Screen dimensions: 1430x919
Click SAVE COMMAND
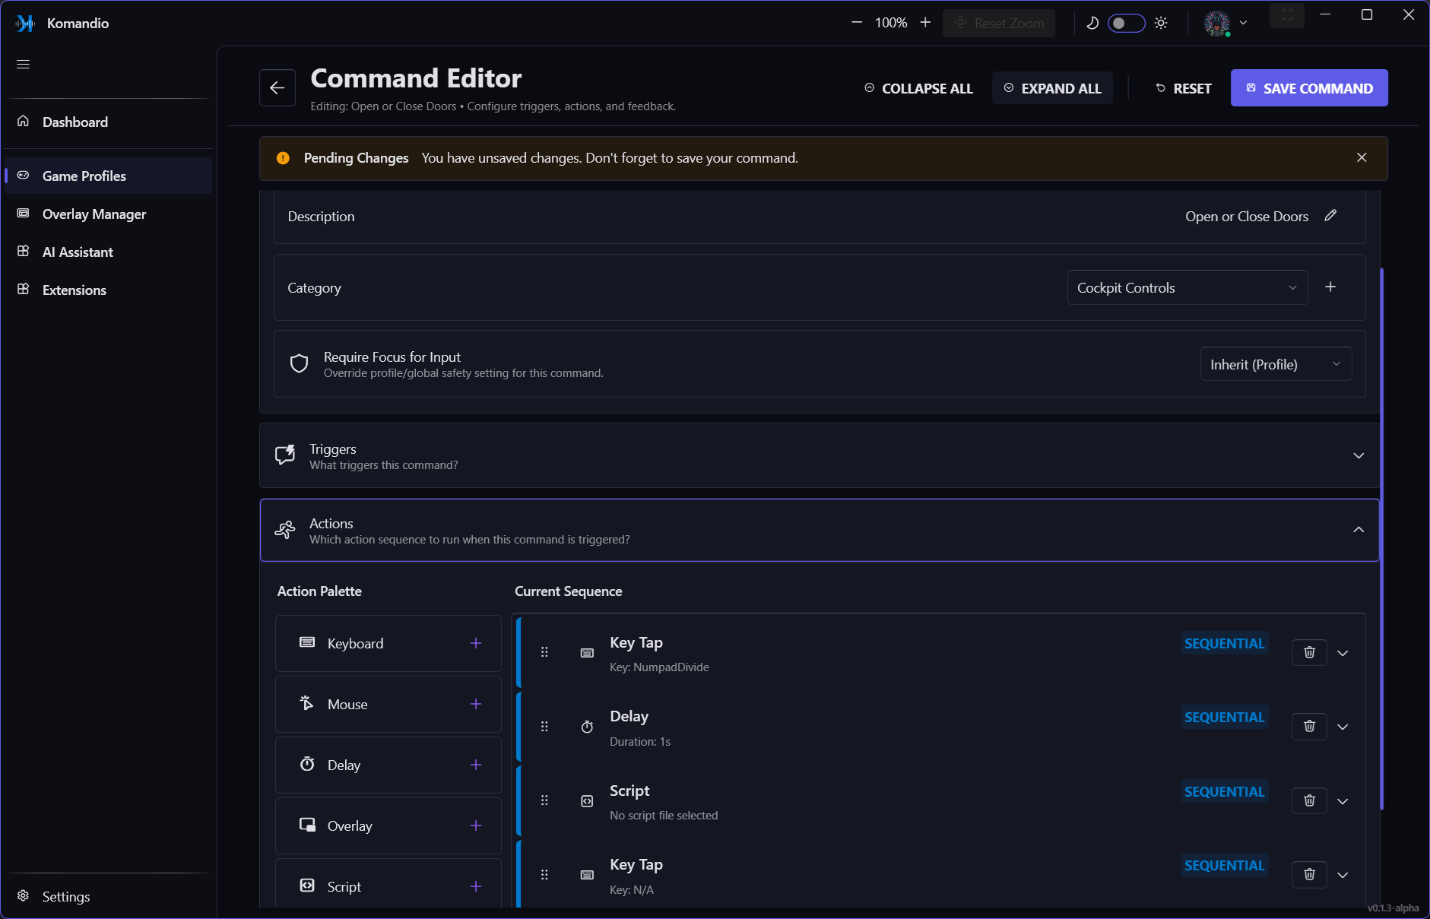coord(1308,87)
